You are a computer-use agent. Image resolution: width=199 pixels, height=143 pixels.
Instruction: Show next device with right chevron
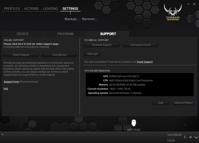point(185,125)
